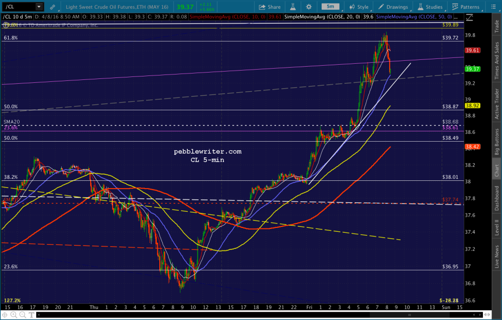Click the red 39.61 price bubble
Image resolution: width=502 pixels, height=320 pixels.
[x=472, y=50]
